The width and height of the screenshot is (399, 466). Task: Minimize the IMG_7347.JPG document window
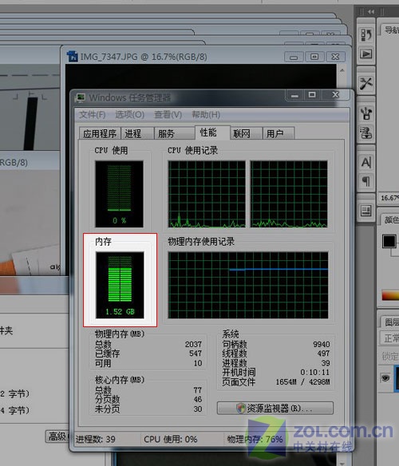coord(294,57)
